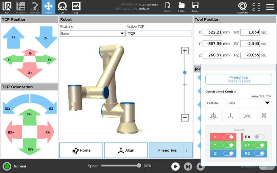Enable the RX axis freedrive switch
277x173 pixels.
[259, 137]
